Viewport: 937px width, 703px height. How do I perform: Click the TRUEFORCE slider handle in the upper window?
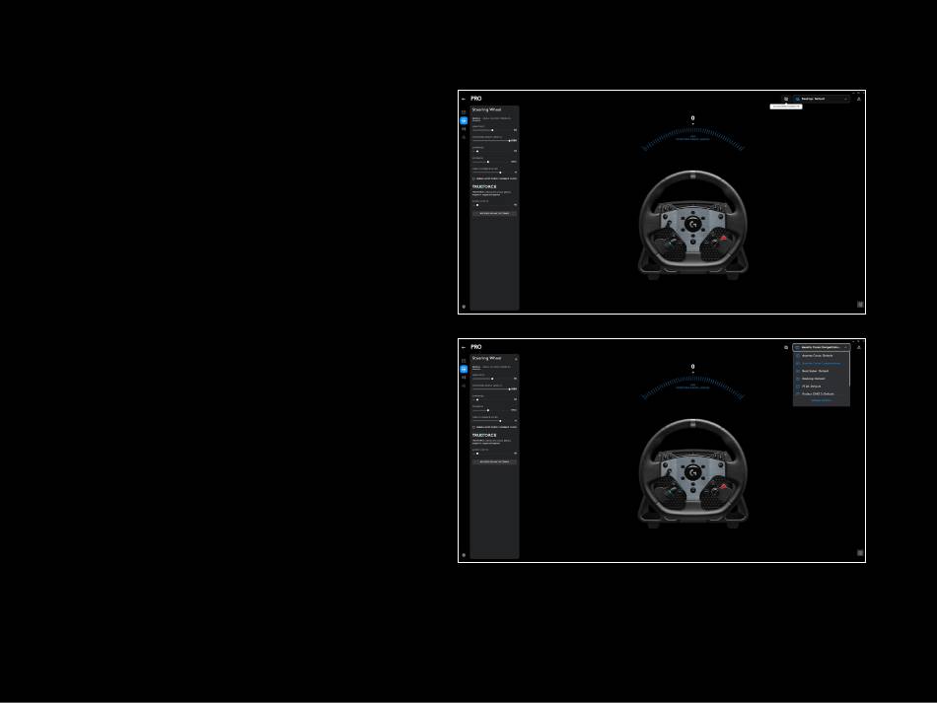point(476,205)
